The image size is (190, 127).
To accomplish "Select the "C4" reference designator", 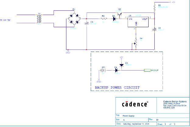I will [x=92, y=22].
